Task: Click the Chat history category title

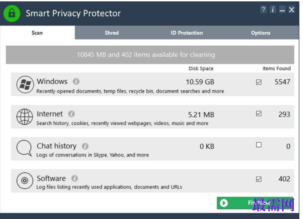Action: click(57, 146)
